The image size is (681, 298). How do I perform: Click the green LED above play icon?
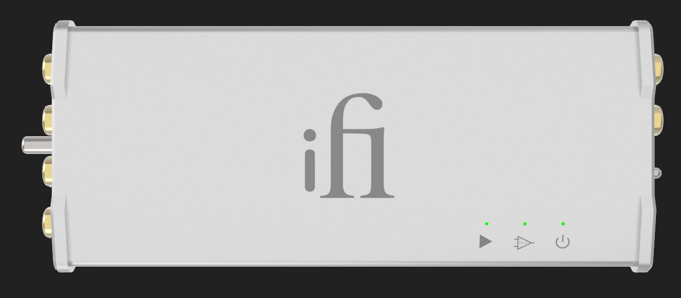pos(487,224)
